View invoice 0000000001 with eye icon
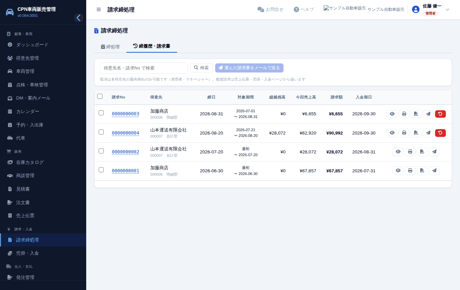Viewport: 460px width, 290px height. click(x=398, y=171)
